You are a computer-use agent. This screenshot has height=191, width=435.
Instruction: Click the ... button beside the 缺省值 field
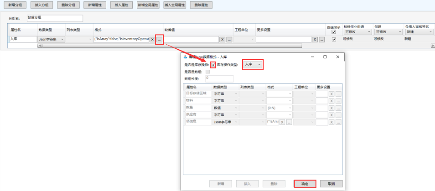point(229,40)
